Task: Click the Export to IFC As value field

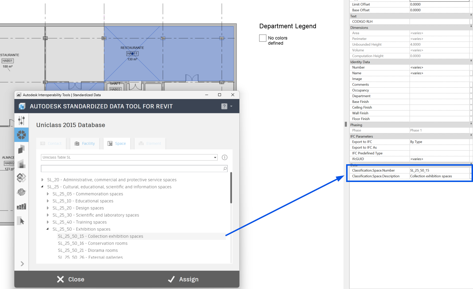Action: pyautogui.click(x=439, y=147)
